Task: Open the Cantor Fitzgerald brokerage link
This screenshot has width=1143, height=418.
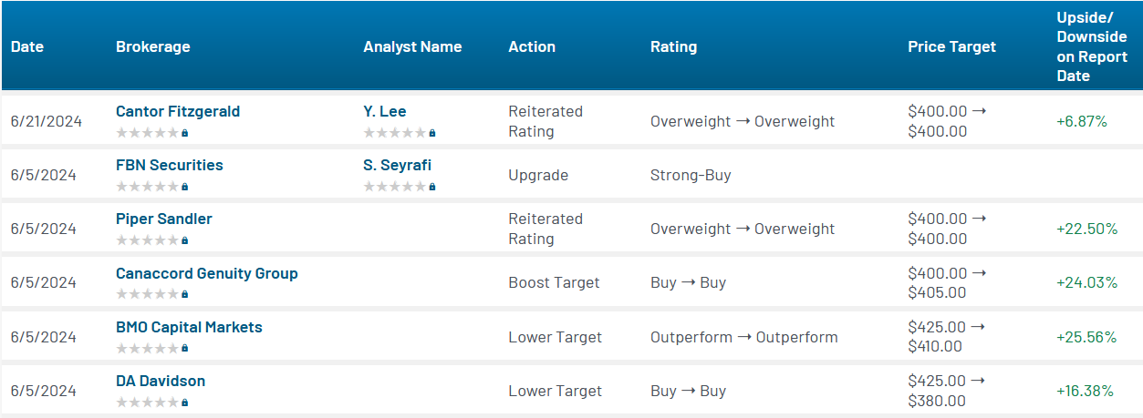Action: click(x=178, y=111)
